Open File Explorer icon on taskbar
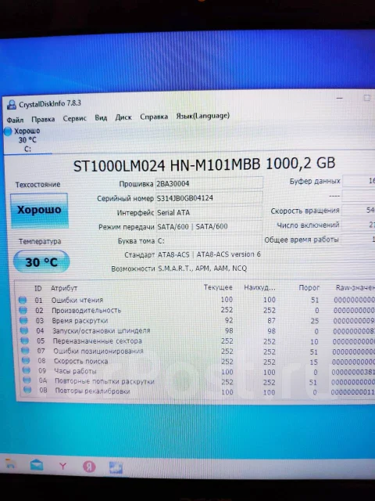375x501 pixels. [x=10, y=465]
